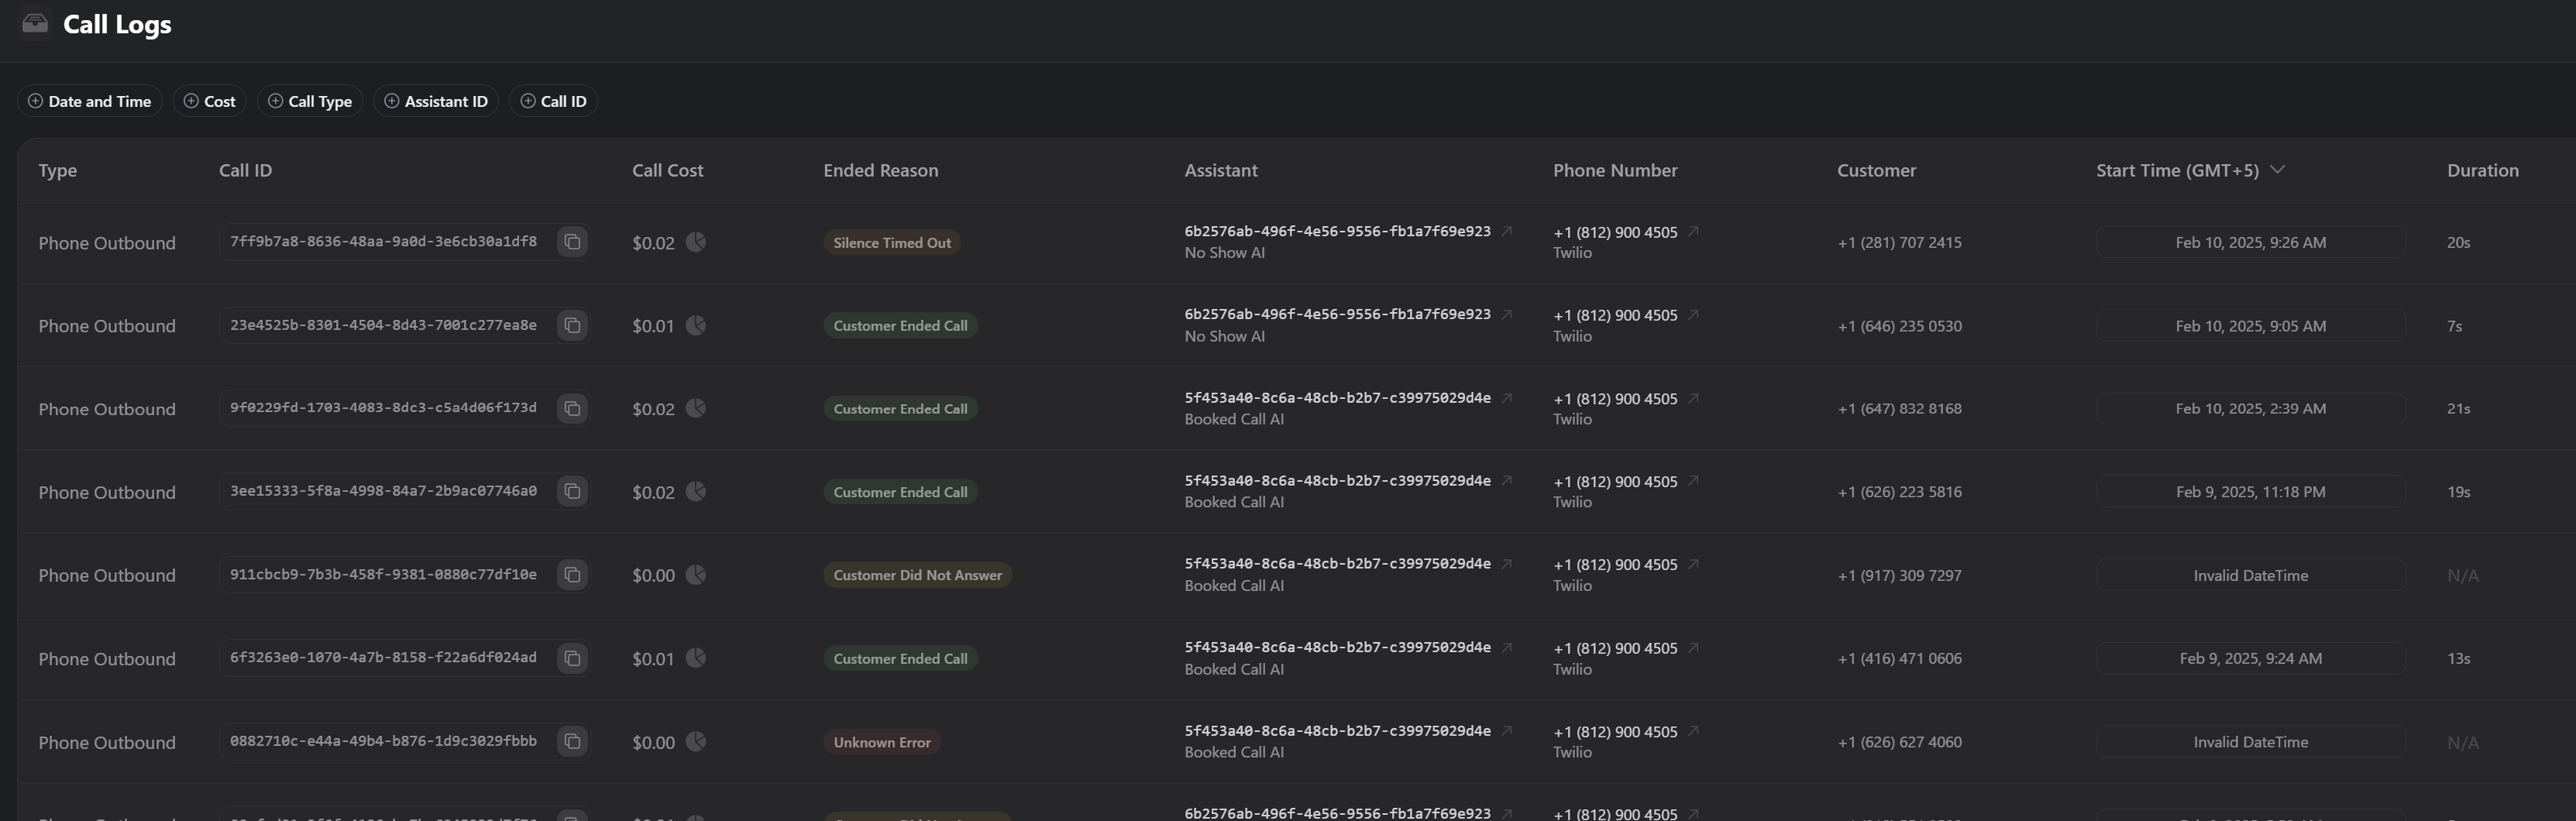Click customer +1 (647) 832 8168

[1899, 408]
